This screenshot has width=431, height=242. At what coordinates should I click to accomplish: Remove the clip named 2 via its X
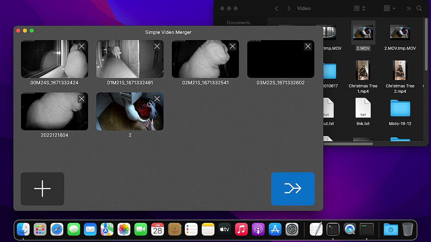pyautogui.click(x=157, y=99)
